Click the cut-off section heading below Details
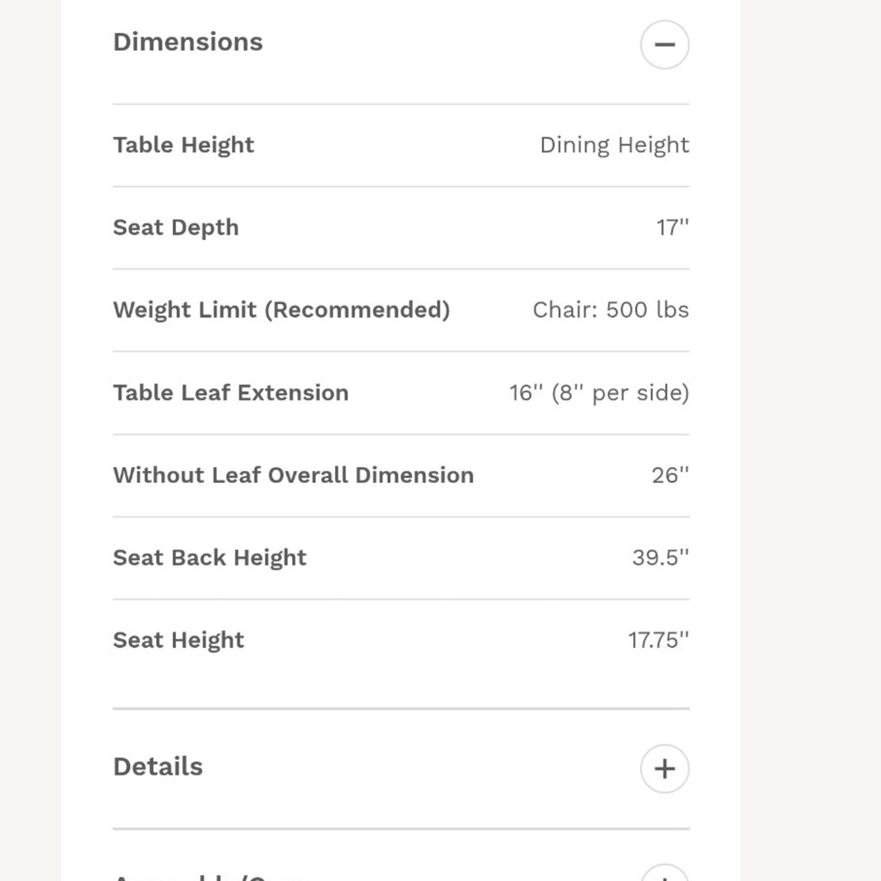The height and width of the screenshot is (881, 881). point(211,877)
